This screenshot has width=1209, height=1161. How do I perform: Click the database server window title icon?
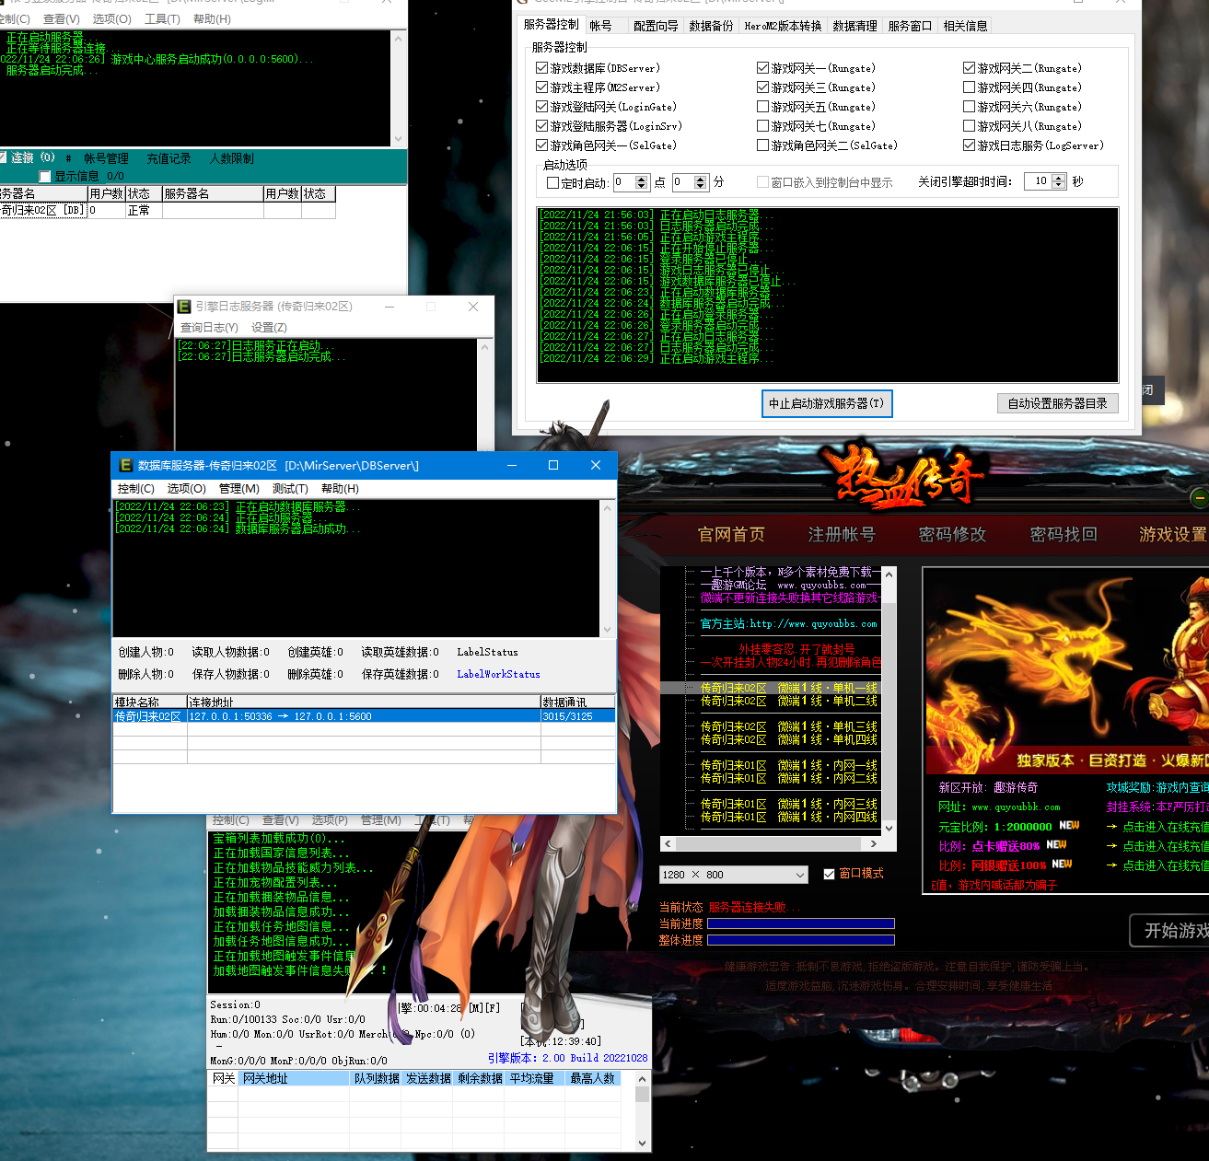125,466
